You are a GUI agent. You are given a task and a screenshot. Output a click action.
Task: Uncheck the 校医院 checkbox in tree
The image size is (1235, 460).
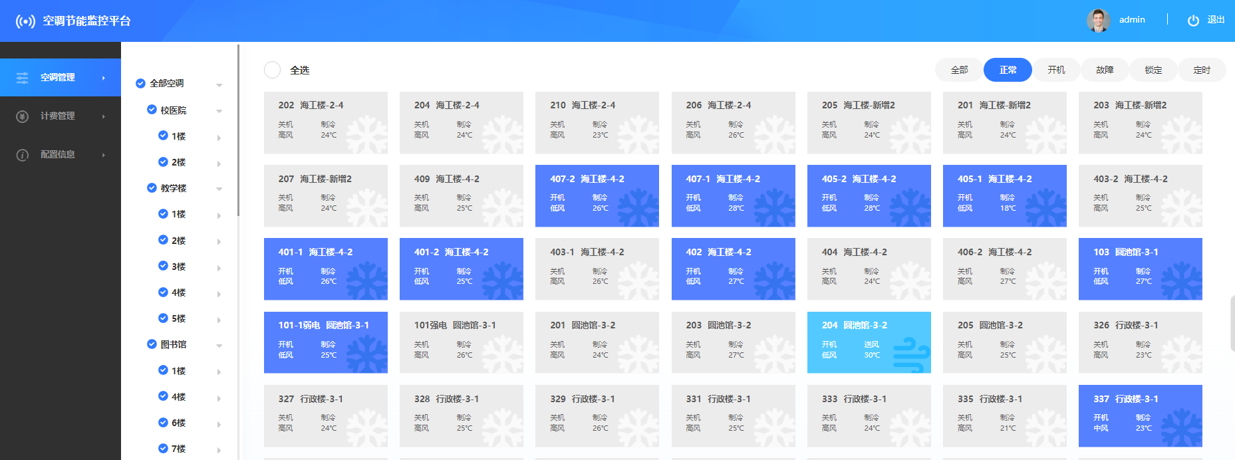152,110
